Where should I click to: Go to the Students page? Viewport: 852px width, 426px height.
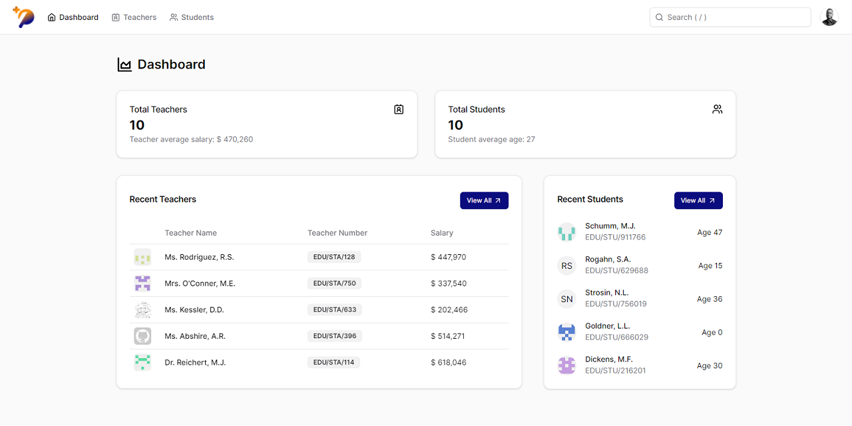point(192,17)
